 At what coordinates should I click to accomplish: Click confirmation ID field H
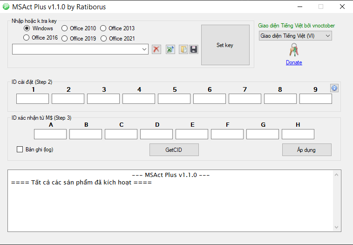pos(298,134)
